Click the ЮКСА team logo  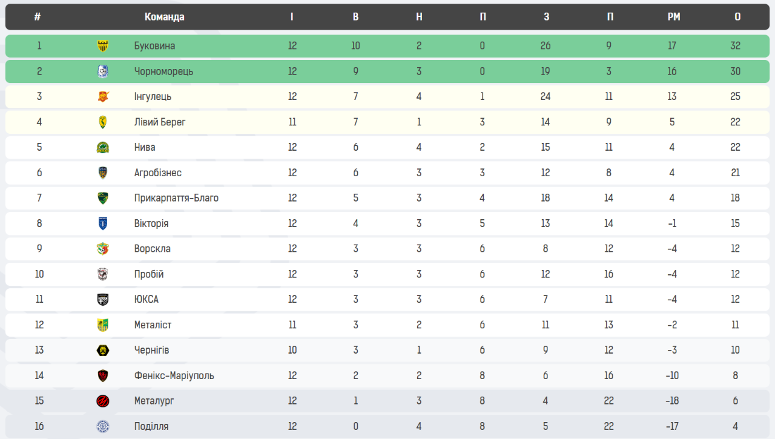103,300
